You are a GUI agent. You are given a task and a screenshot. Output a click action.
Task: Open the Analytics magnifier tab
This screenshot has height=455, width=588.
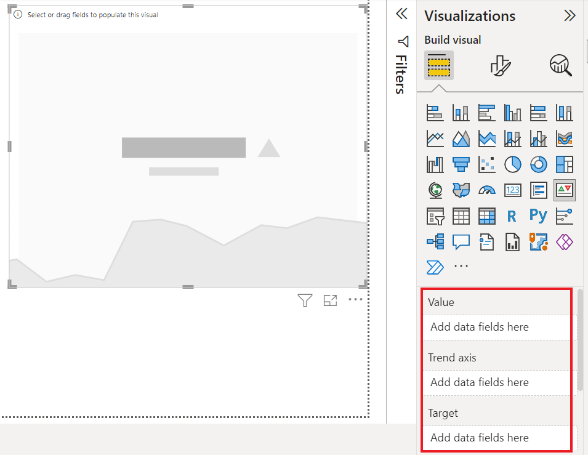(x=561, y=66)
